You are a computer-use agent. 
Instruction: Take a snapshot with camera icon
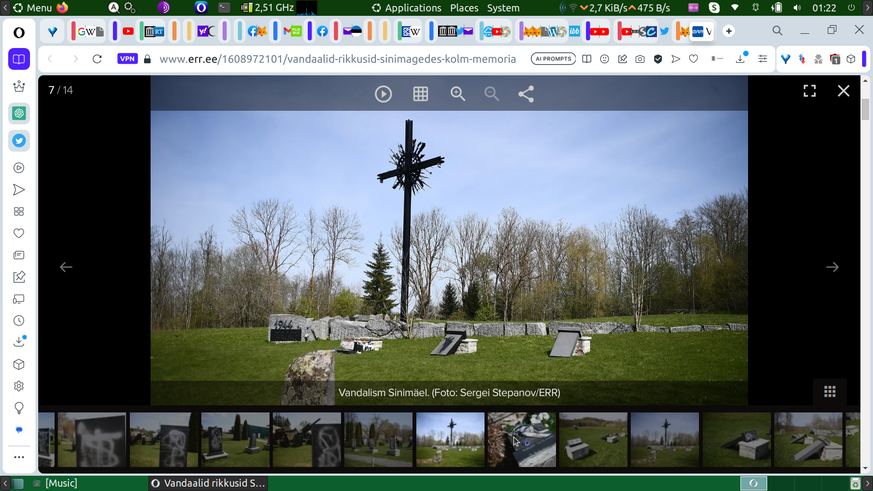point(640,59)
